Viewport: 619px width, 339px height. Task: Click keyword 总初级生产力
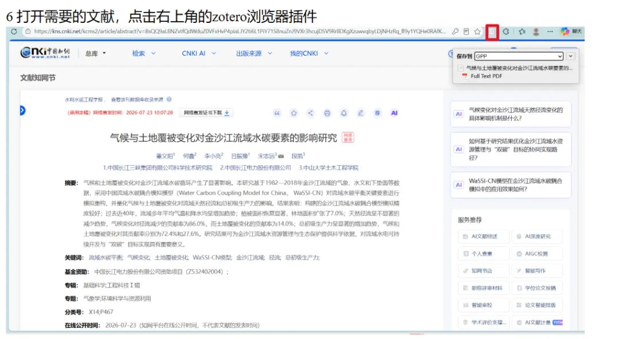tap(303, 258)
